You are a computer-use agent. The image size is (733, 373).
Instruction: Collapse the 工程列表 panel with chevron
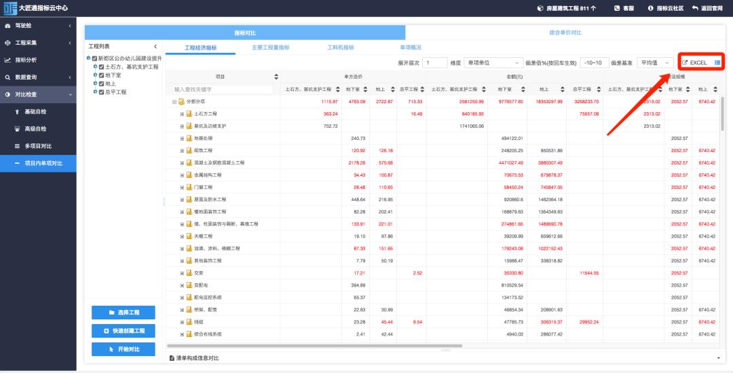[155, 46]
